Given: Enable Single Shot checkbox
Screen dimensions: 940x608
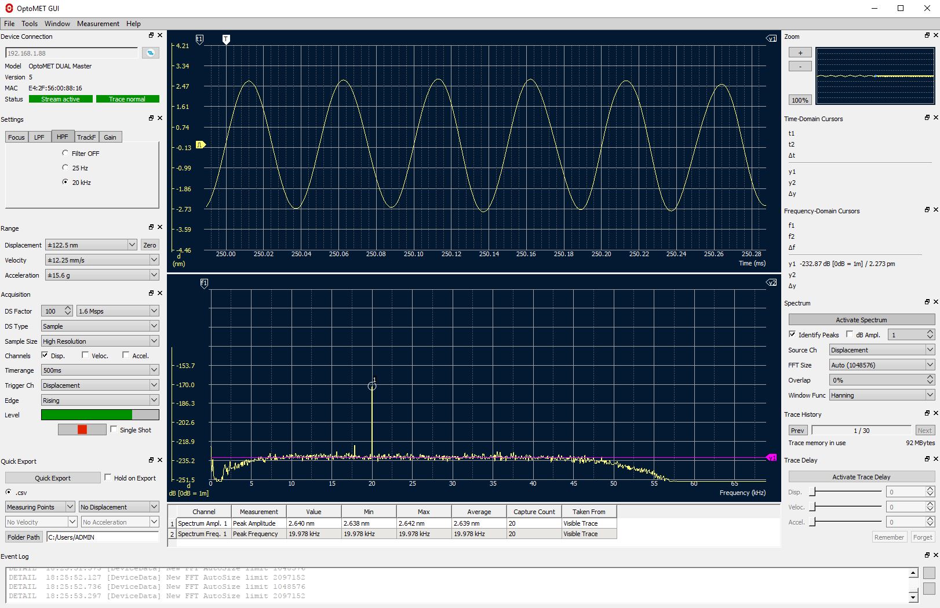Looking at the screenshot, I should click(114, 429).
